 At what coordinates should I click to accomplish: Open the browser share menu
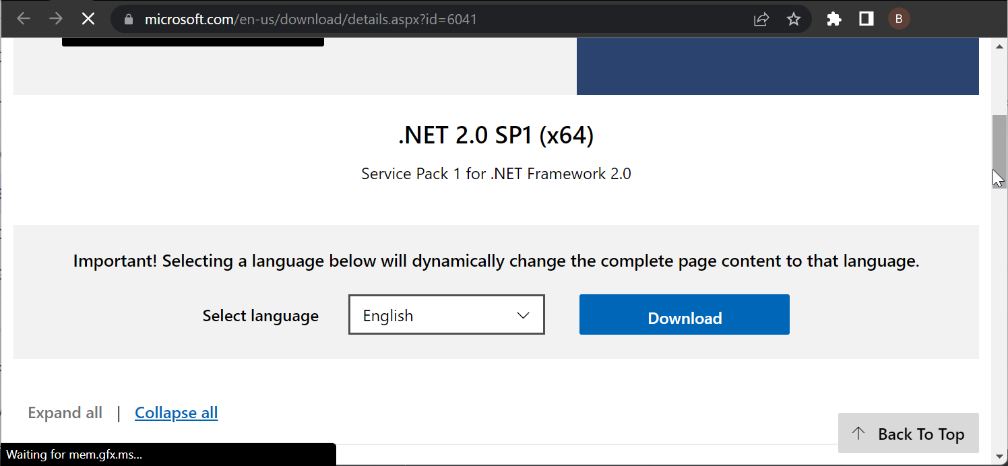(x=761, y=19)
